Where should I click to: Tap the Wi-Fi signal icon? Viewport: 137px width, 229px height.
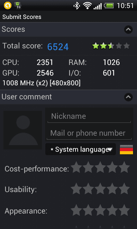(87, 6)
